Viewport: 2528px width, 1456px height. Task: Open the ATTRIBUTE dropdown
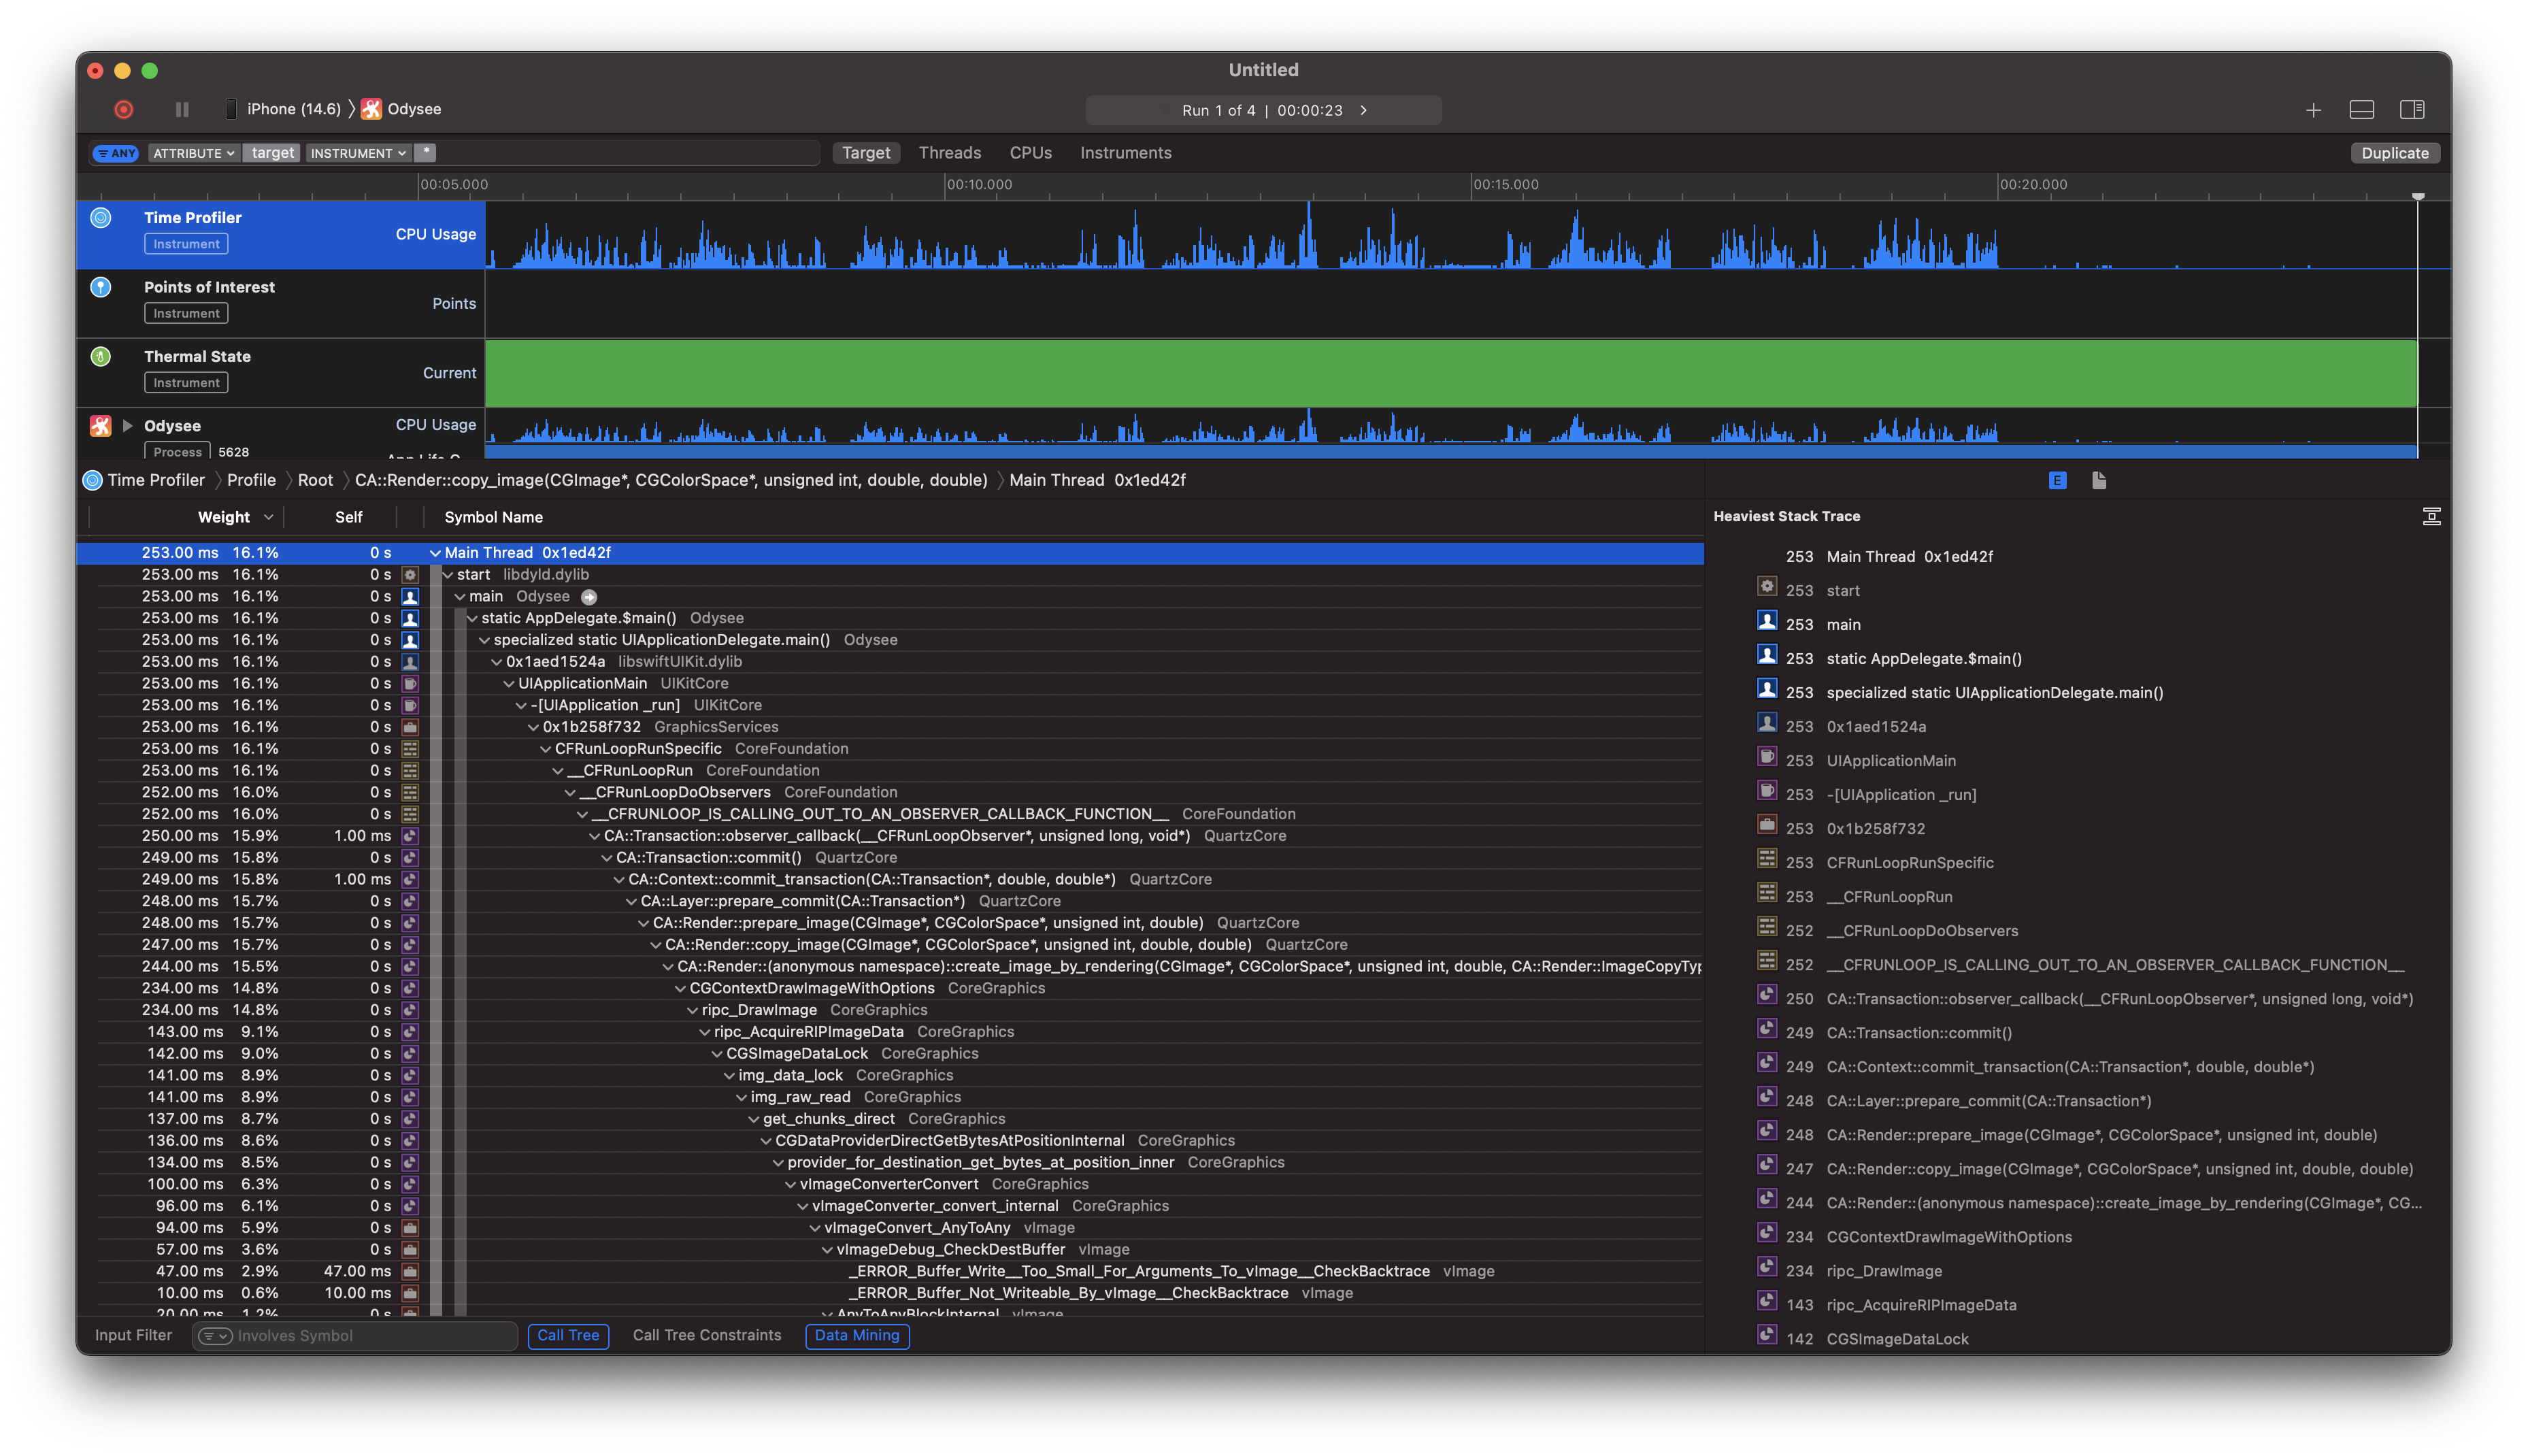point(193,153)
